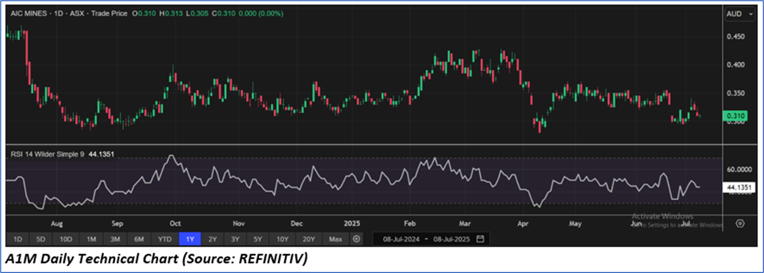Choose the 10D range button
The image size is (764, 273).
[66, 239]
